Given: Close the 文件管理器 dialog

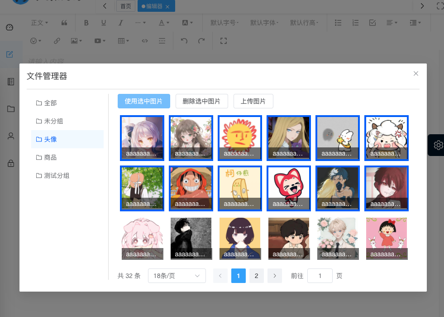Looking at the screenshot, I should (415, 73).
